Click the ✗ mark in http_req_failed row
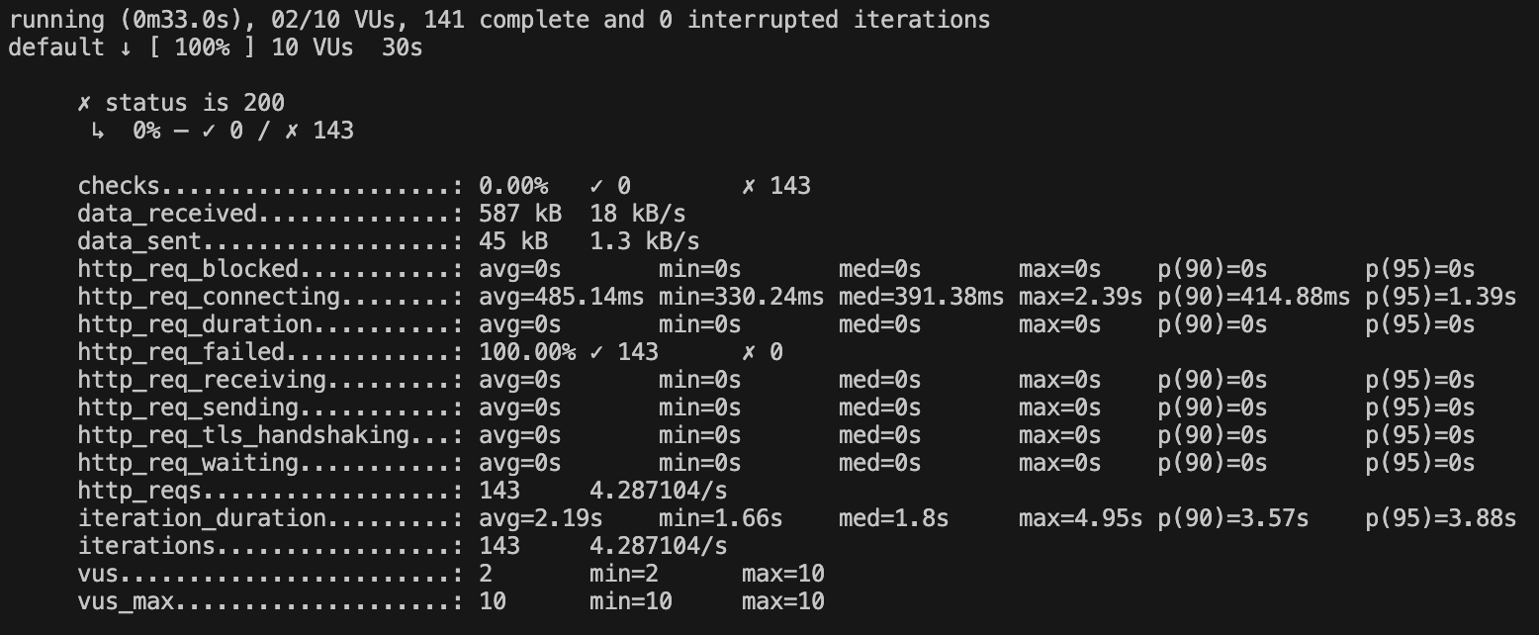This screenshot has width=1539, height=635. (x=749, y=352)
